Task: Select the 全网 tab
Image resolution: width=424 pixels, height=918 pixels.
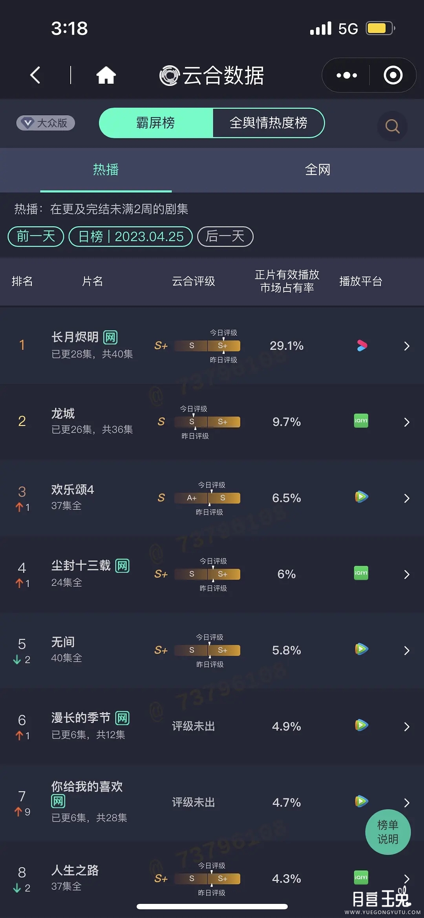Action: tap(318, 170)
